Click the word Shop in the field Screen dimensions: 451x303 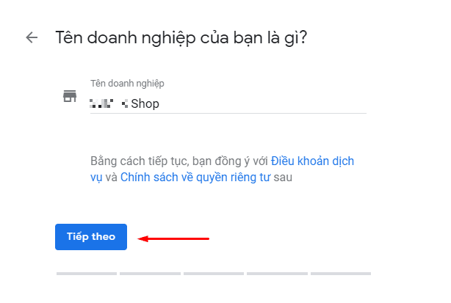(145, 103)
